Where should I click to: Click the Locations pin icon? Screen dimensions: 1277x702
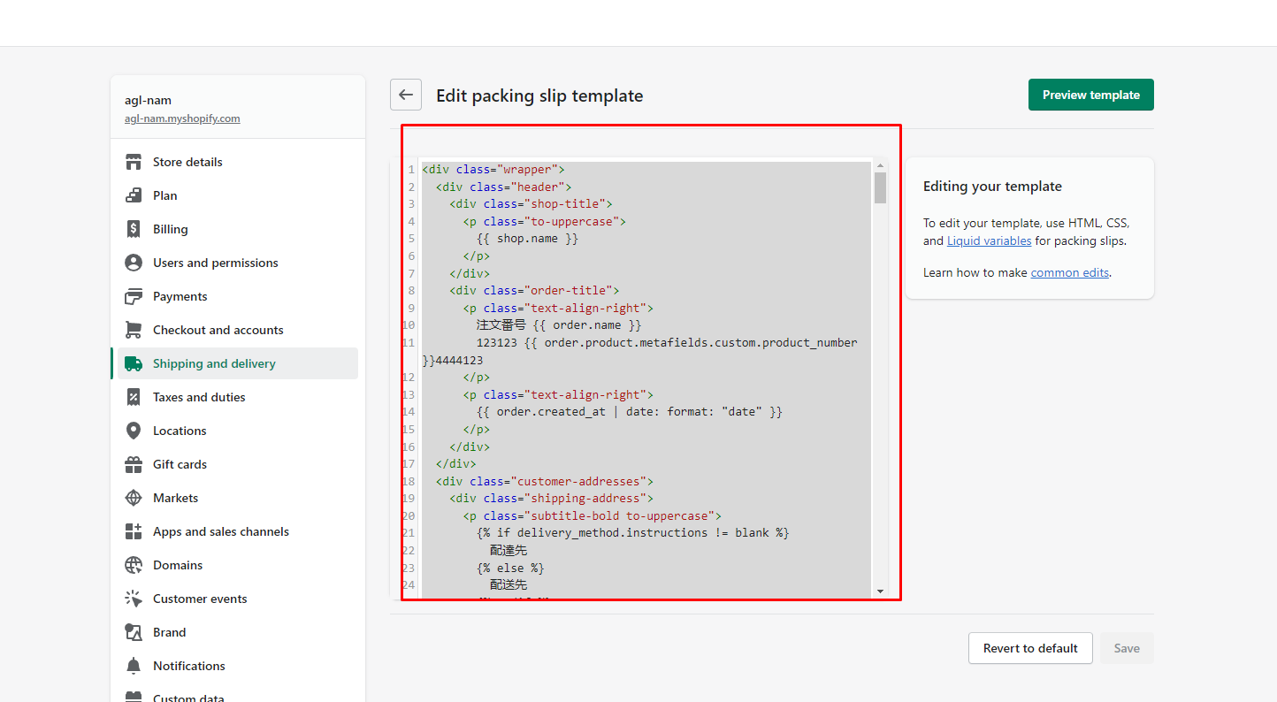(134, 431)
